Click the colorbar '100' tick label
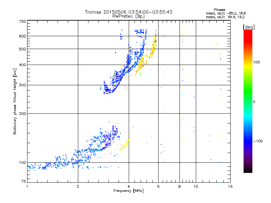Viewport: 271px width, 203px height. point(256,62)
